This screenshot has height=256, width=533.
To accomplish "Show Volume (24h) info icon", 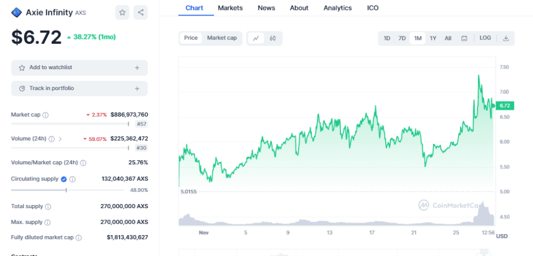I will [52, 139].
